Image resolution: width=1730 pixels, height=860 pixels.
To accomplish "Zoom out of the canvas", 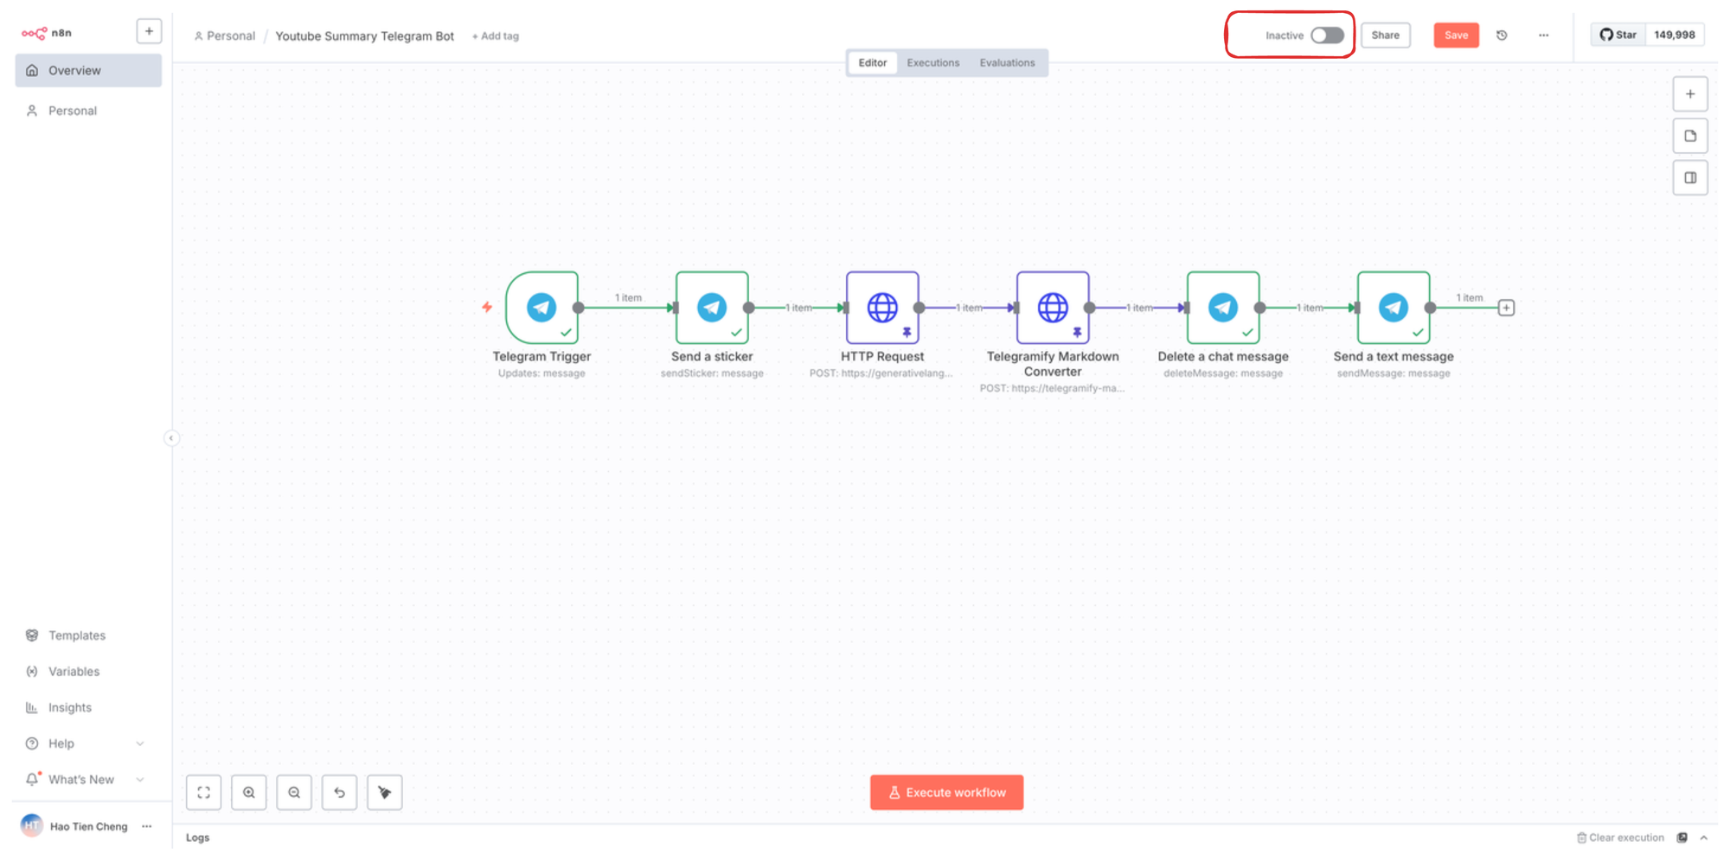I will coord(294,793).
